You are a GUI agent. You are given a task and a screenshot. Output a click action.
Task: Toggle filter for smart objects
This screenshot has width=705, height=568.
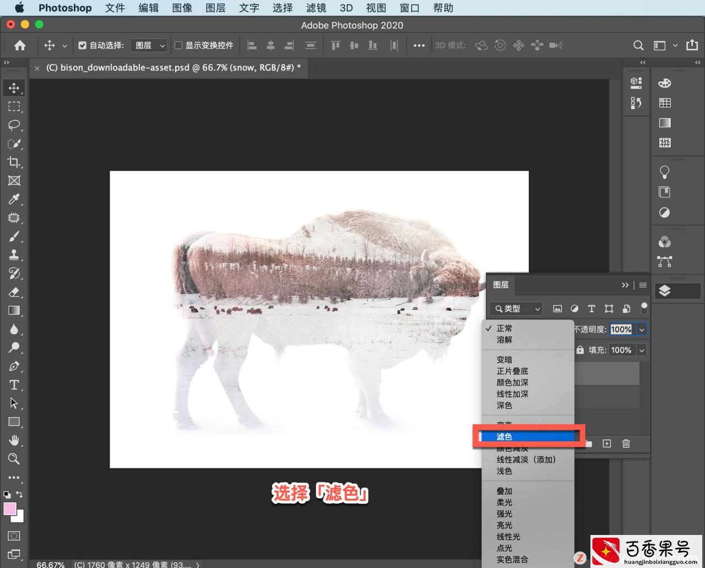[626, 309]
